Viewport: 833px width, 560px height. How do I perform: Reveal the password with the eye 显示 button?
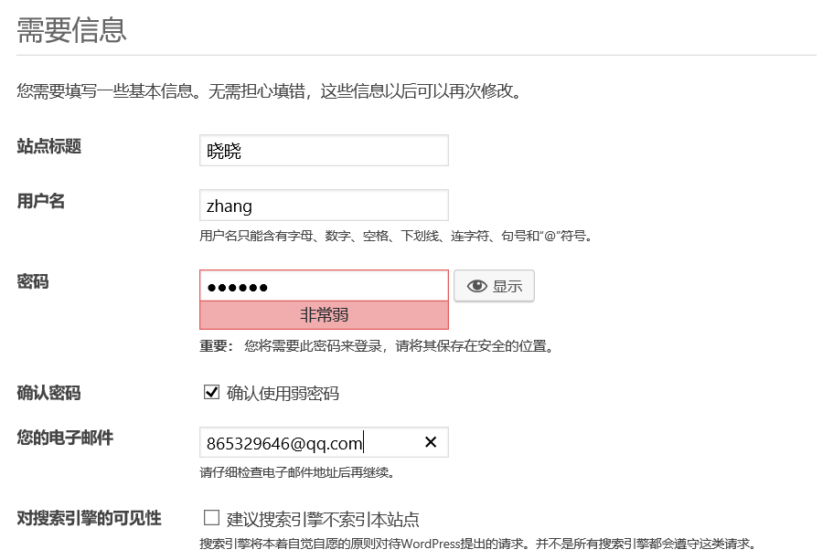click(x=494, y=286)
